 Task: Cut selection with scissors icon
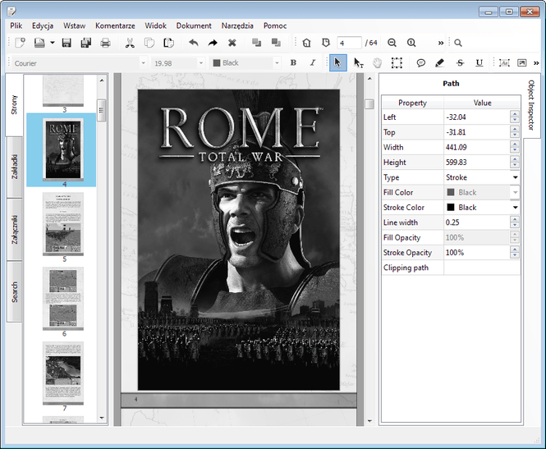[130, 43]
